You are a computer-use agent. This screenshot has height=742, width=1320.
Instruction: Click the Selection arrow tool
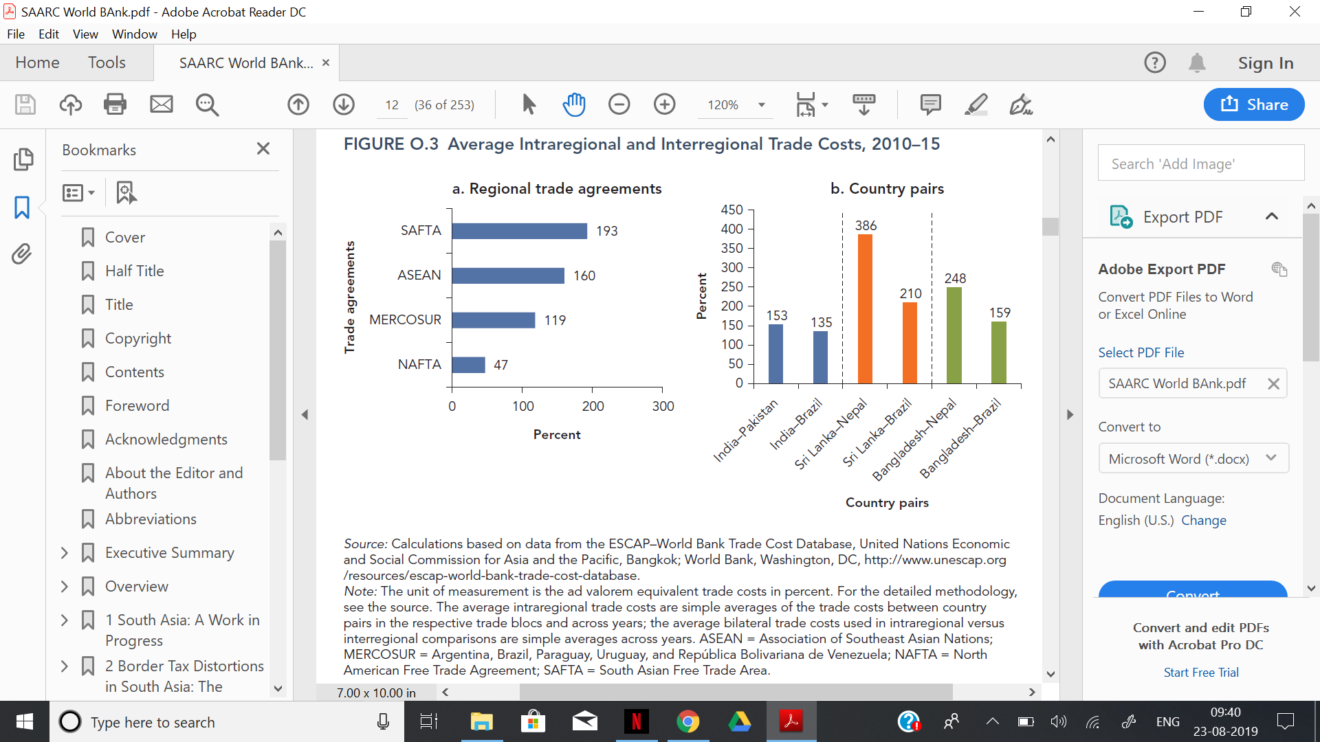[528, 104]
